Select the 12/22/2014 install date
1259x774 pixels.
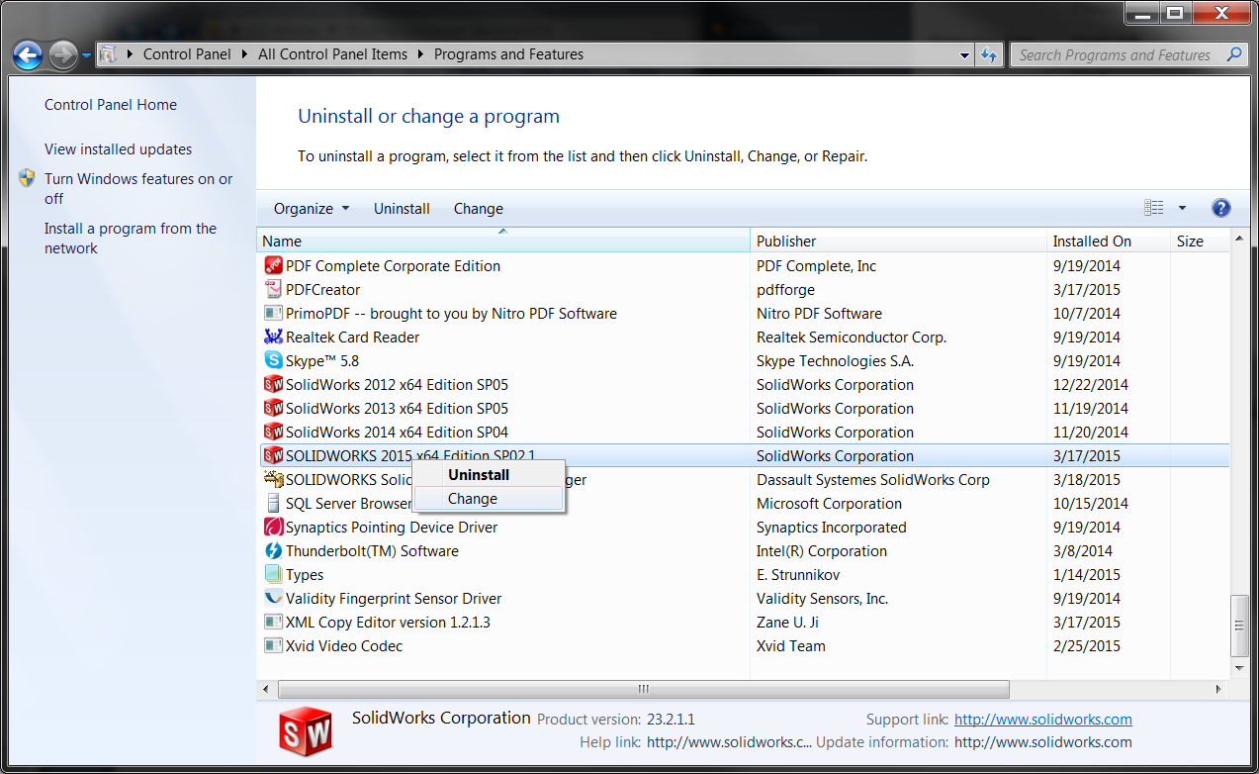[1091, 384]
